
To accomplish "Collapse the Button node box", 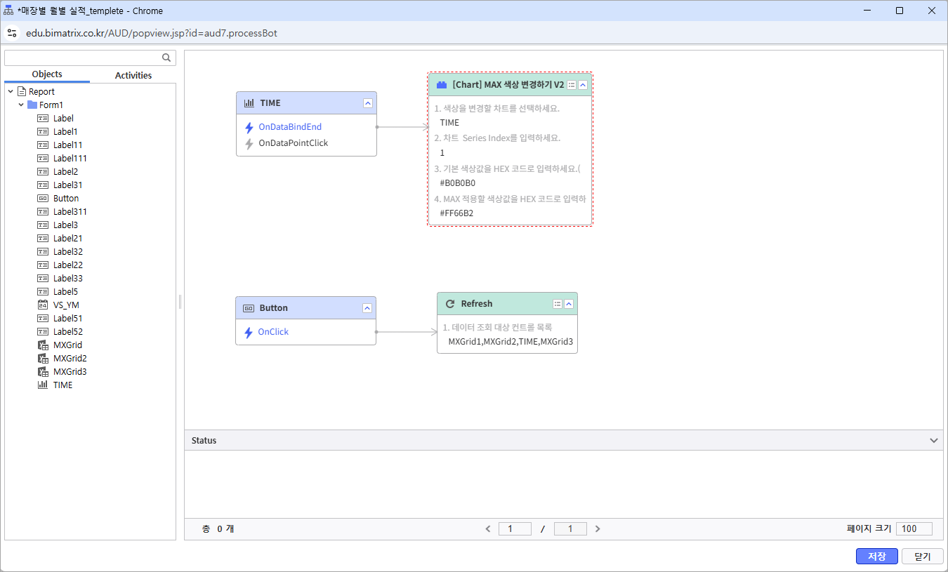I will (x=367, y=308).
